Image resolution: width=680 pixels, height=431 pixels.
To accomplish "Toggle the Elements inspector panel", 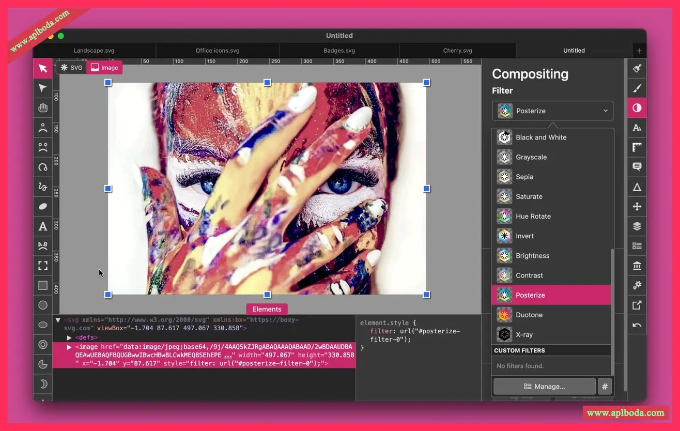I will [x=267, y=309].
